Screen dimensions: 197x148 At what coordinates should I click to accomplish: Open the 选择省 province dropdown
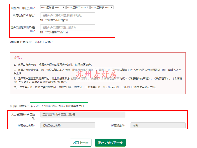pyautogui.click(x=53, y=7)
